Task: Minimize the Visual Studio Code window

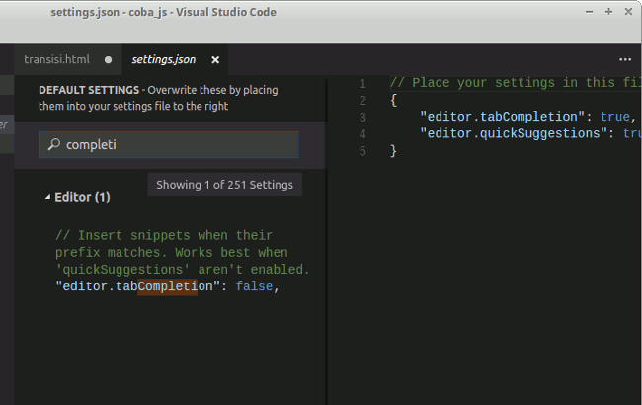Action: (590, 12)
